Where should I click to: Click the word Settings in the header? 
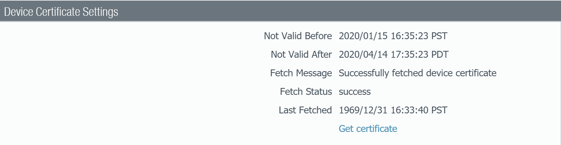[100, 12]
